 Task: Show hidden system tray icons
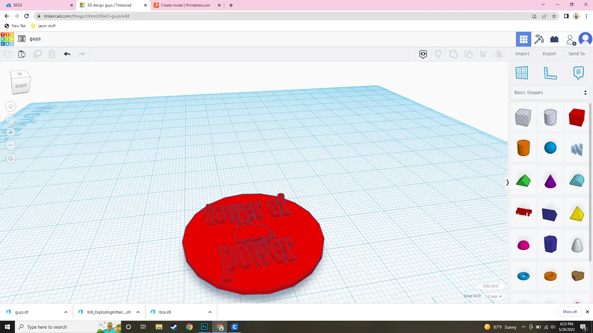coord(523,327)
